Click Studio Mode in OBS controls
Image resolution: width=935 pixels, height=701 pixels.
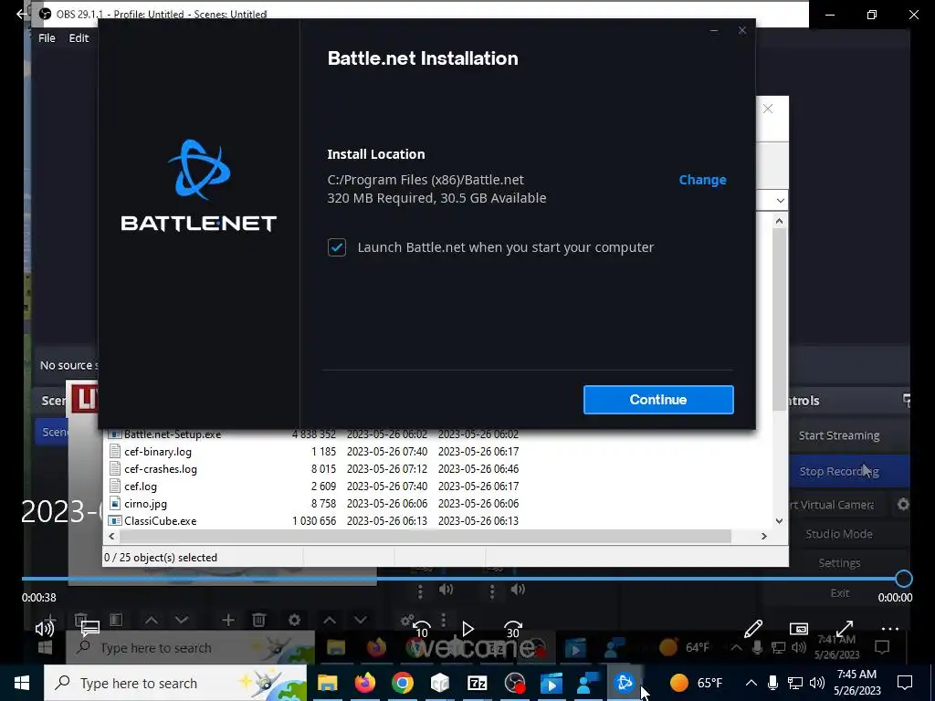(x=839, y=534)
